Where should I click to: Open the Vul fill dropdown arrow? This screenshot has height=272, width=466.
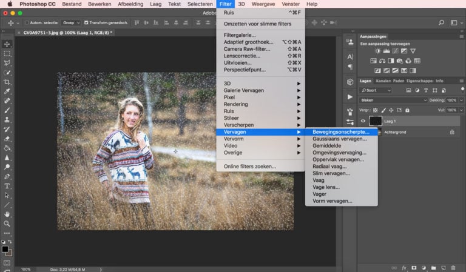(x=461, y=110)
